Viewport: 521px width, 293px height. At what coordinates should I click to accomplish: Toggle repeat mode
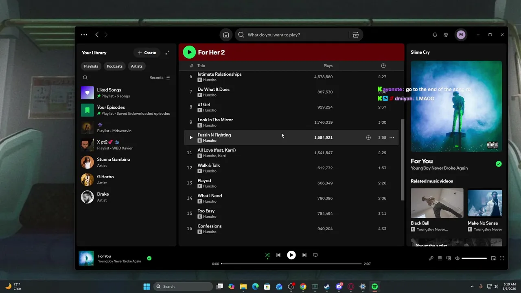click(315, 255)
